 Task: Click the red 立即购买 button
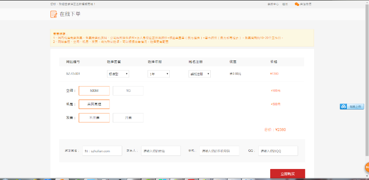click(x=287, y=174)
